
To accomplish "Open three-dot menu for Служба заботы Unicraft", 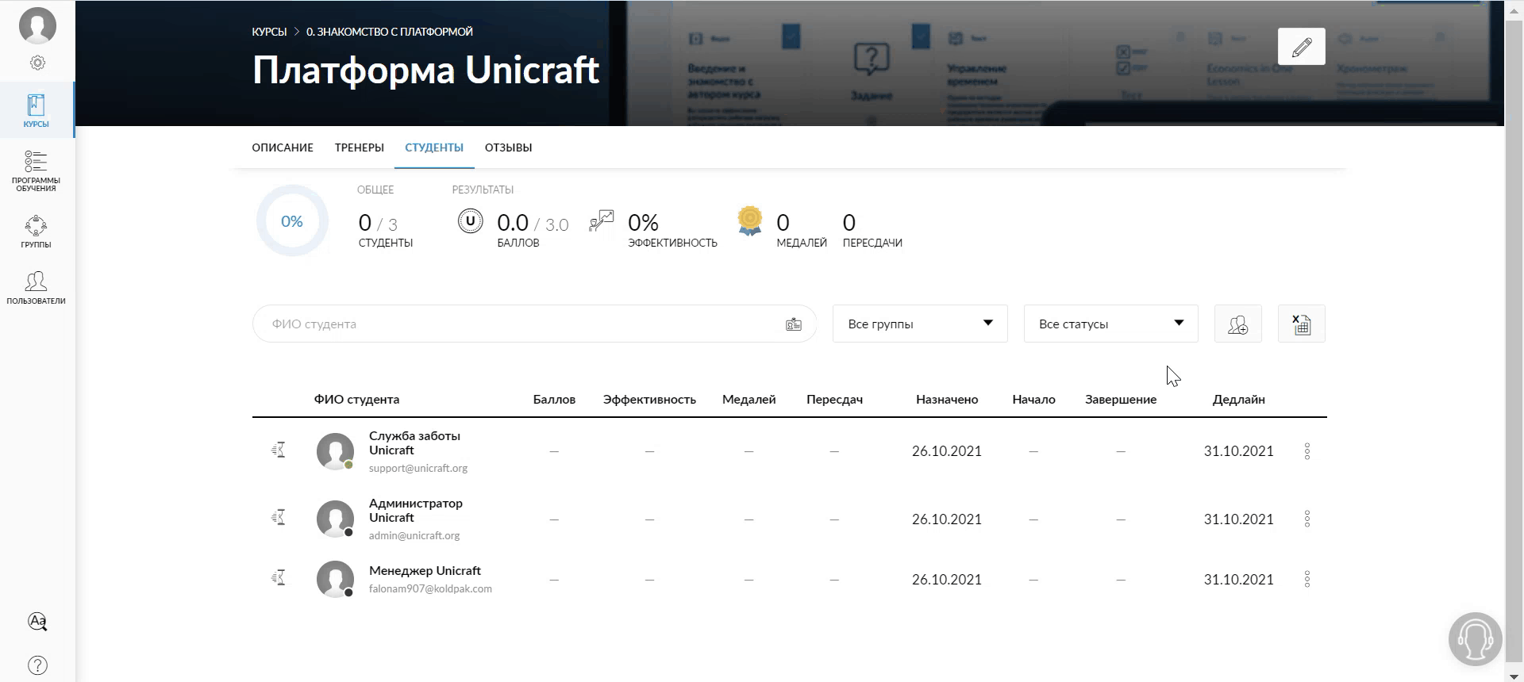I will 1307,451.
